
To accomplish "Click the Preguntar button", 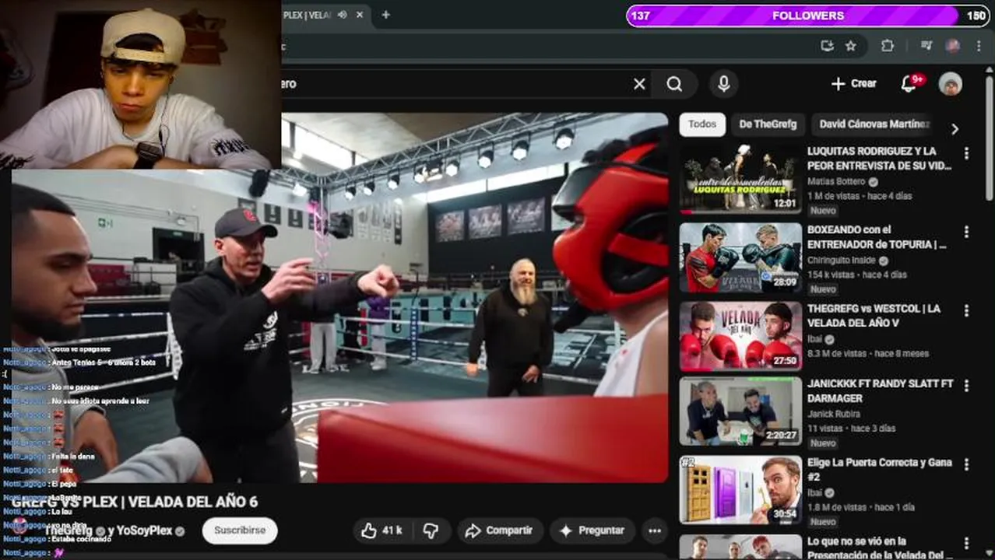I will (592, 530).
